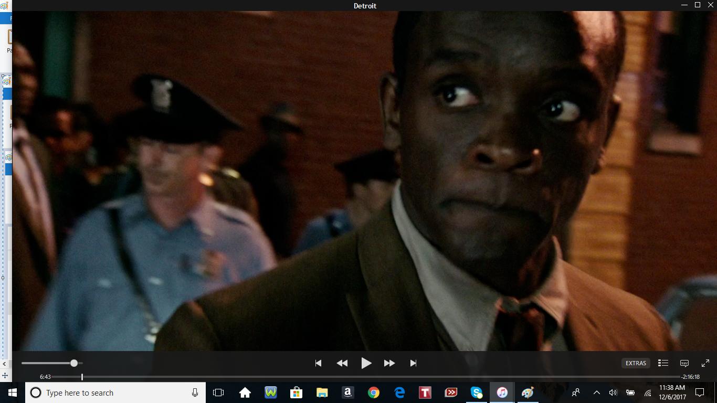Check the battery status icon
This screenshot has width=717, height=403.
[630, 393]
